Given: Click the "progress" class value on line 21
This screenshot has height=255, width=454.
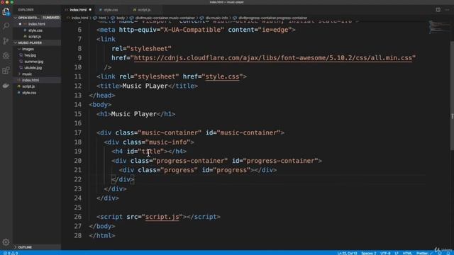Looking at the screenshot, I should [x=179, y=170].
